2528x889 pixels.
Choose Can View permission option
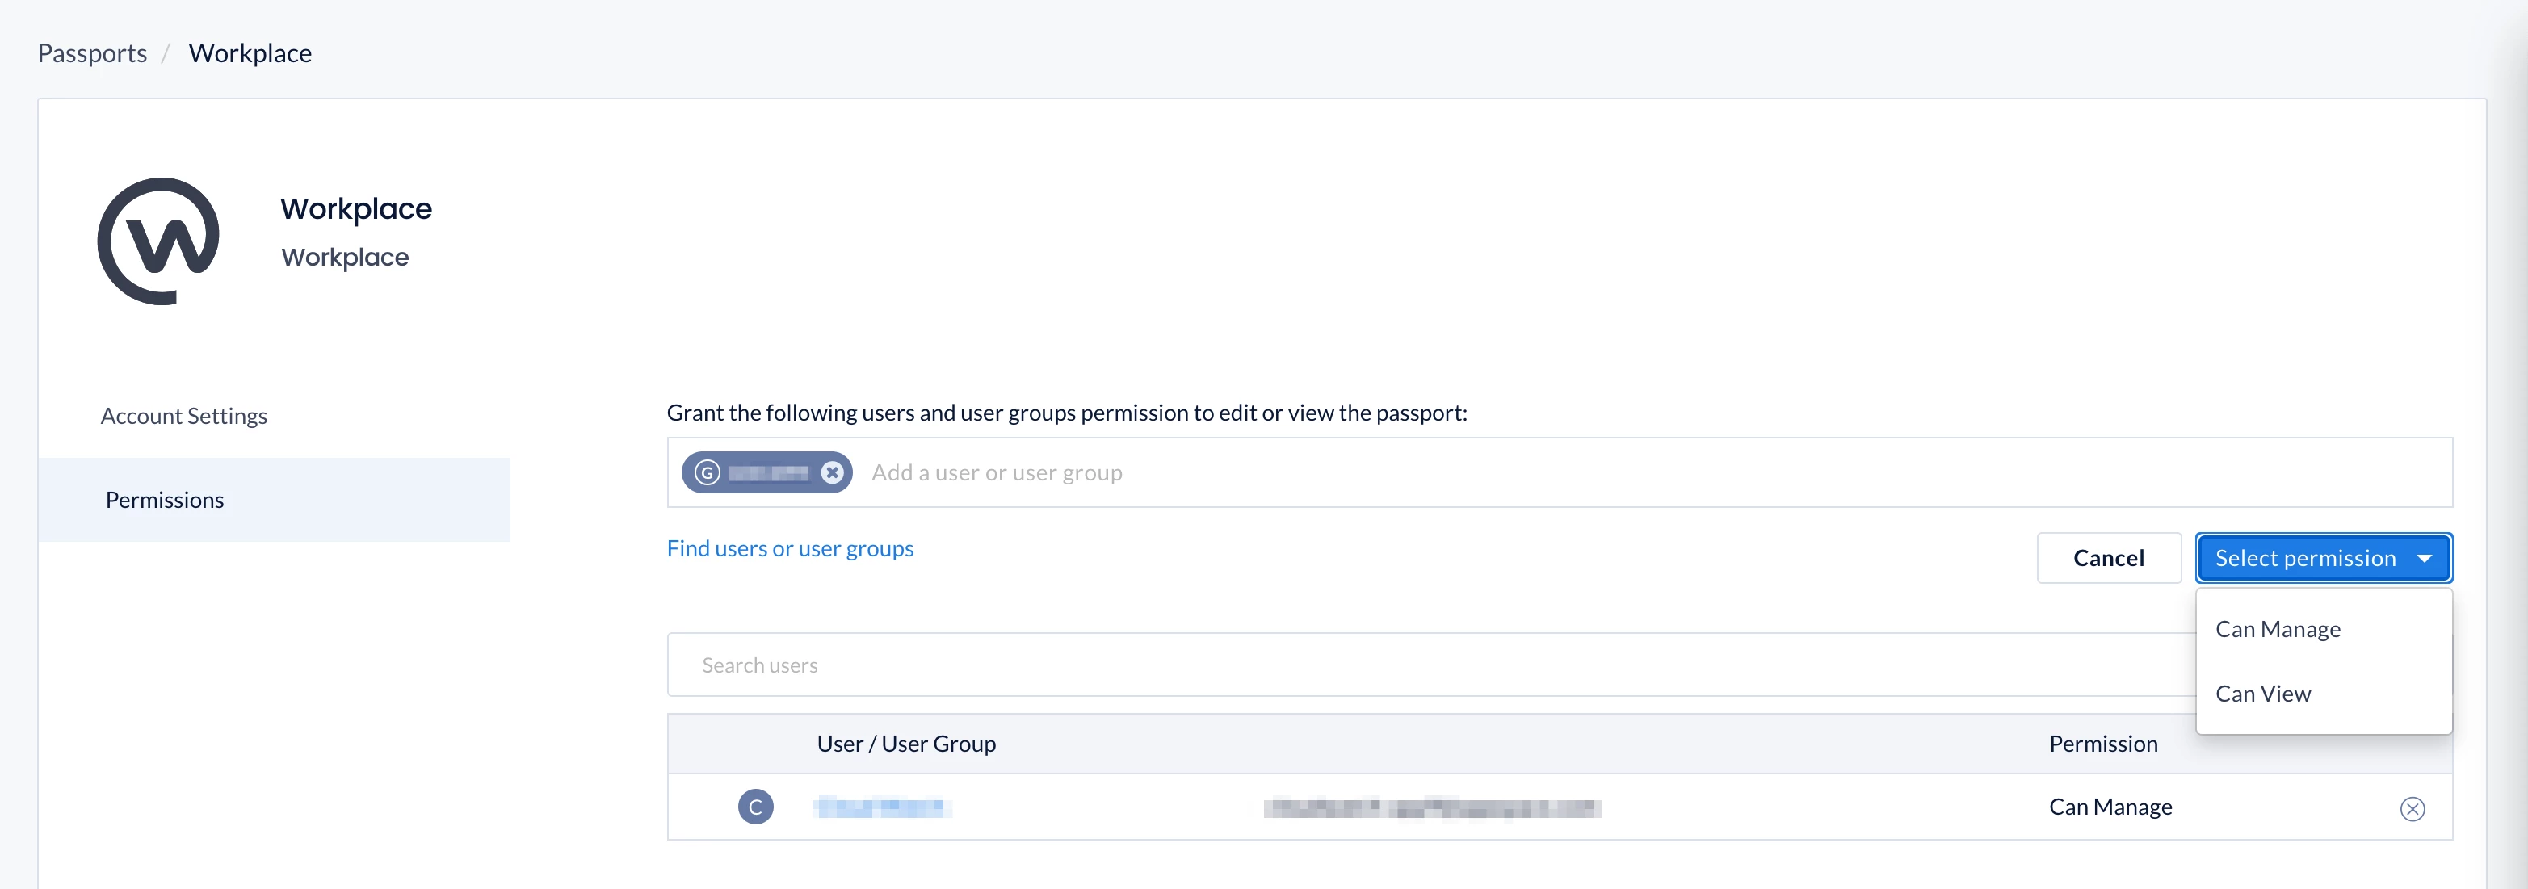click(2262, 694)
